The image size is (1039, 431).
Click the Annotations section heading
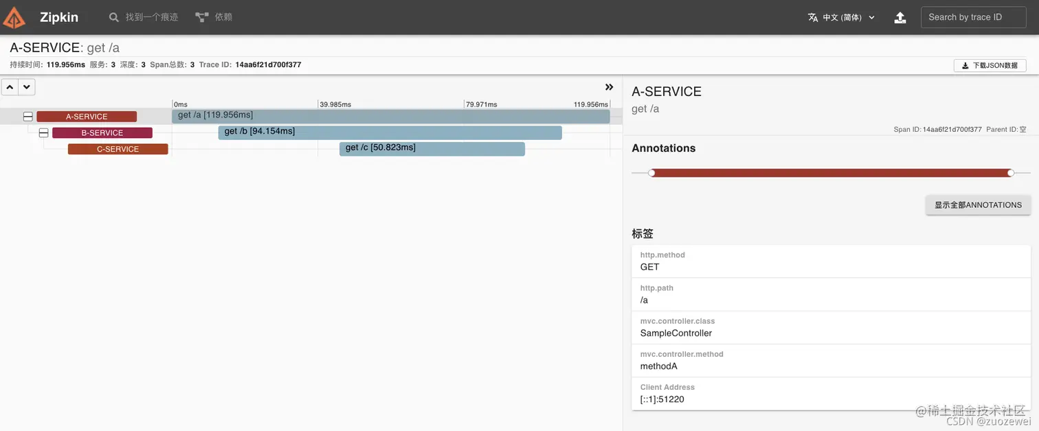tap(664, 148)
